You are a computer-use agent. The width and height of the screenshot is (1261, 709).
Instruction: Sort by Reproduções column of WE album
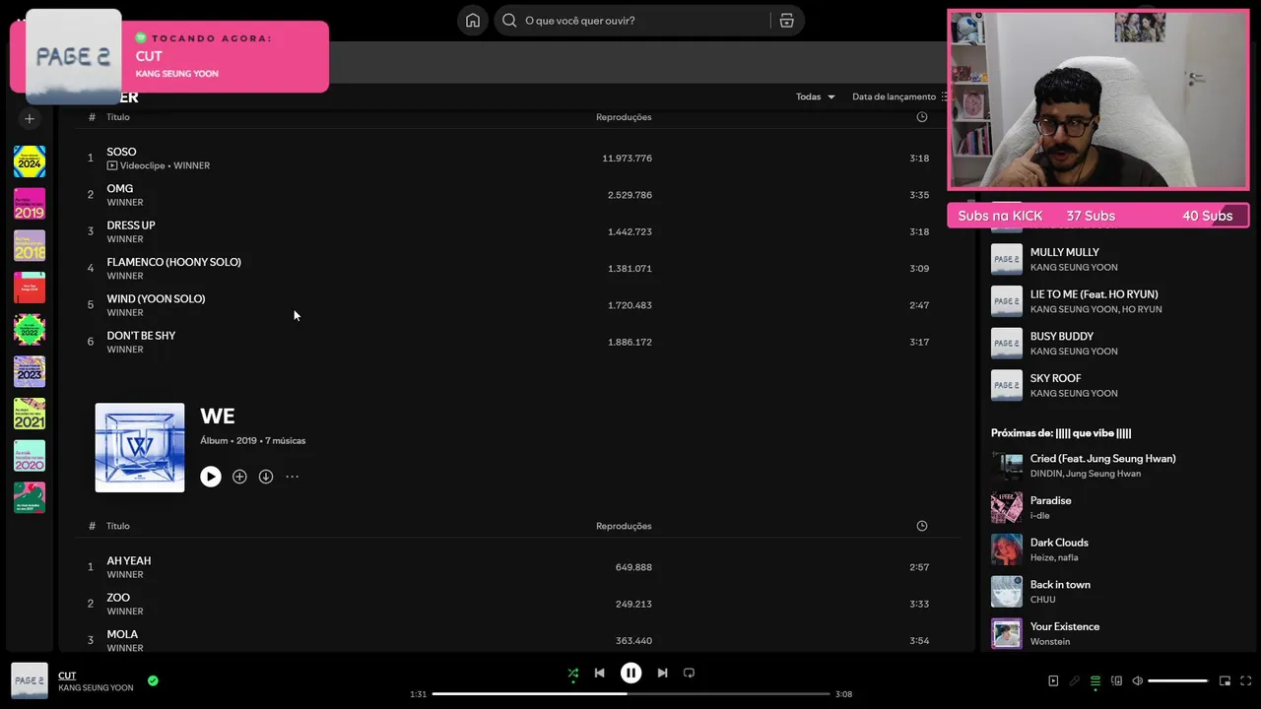[624, 526]
